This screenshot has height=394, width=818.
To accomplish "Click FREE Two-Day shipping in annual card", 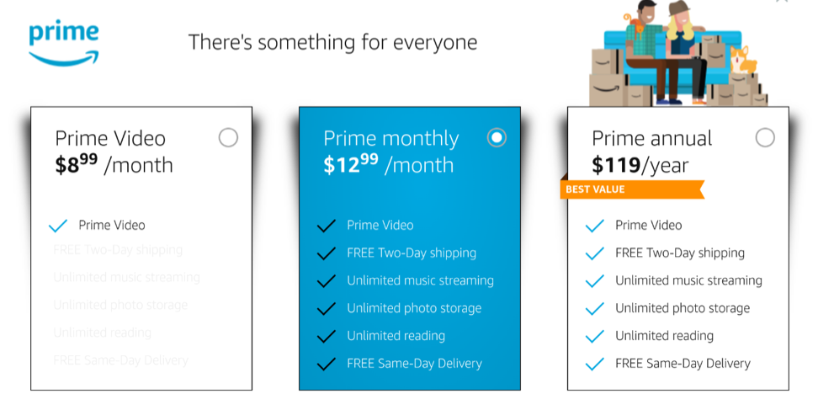I will click(680, 253).
